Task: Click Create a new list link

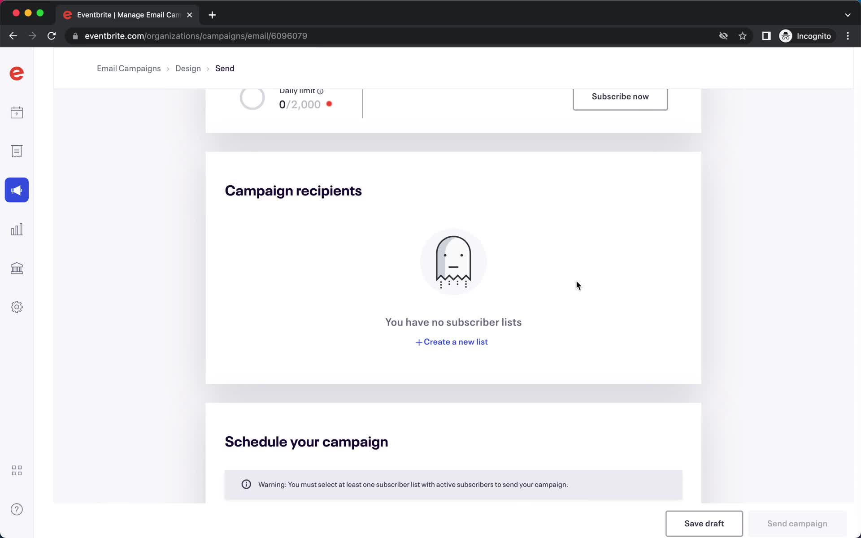Action: pyautogui.click(x=453, y=342)
